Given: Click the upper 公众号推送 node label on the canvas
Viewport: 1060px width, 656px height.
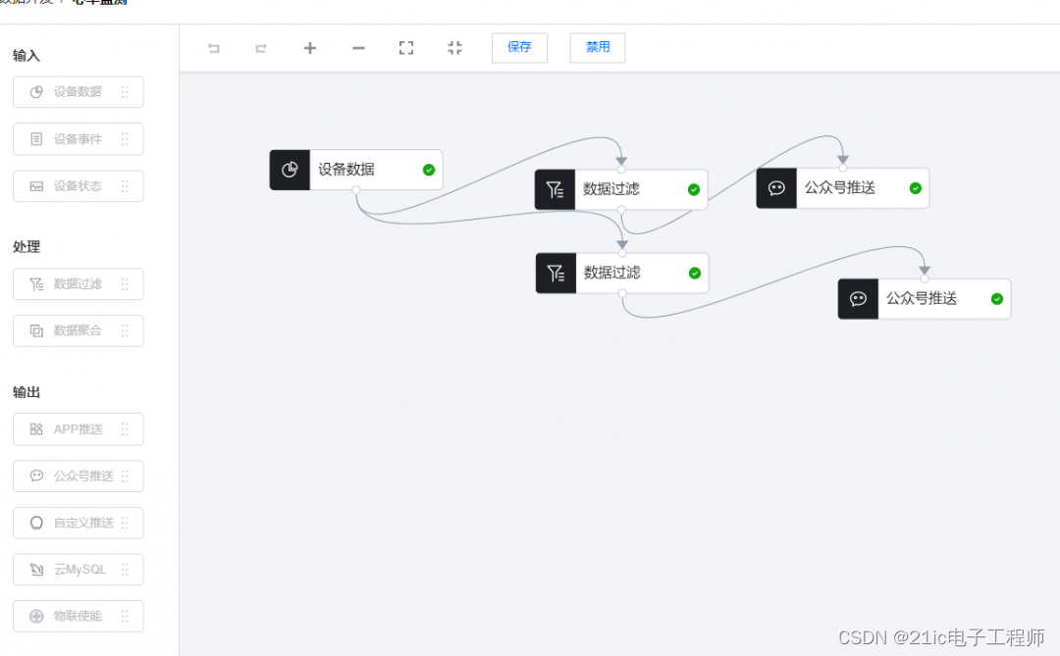Looking at the screenshot, I should pos(839,188).
